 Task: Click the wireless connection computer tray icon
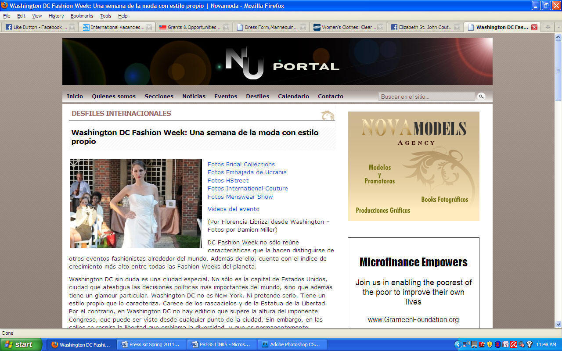(466, 344)
